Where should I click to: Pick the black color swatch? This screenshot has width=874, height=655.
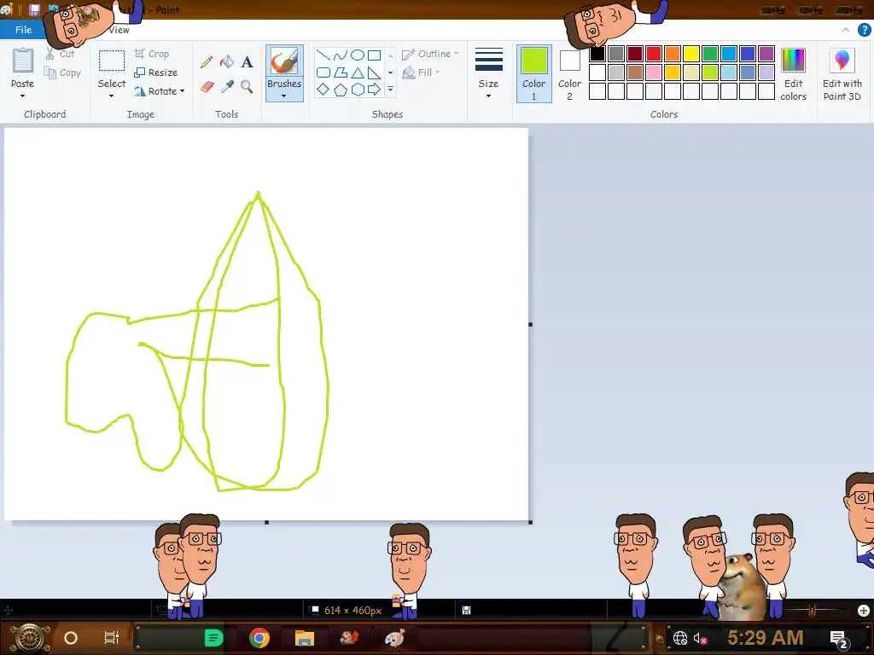click(597, 54)
